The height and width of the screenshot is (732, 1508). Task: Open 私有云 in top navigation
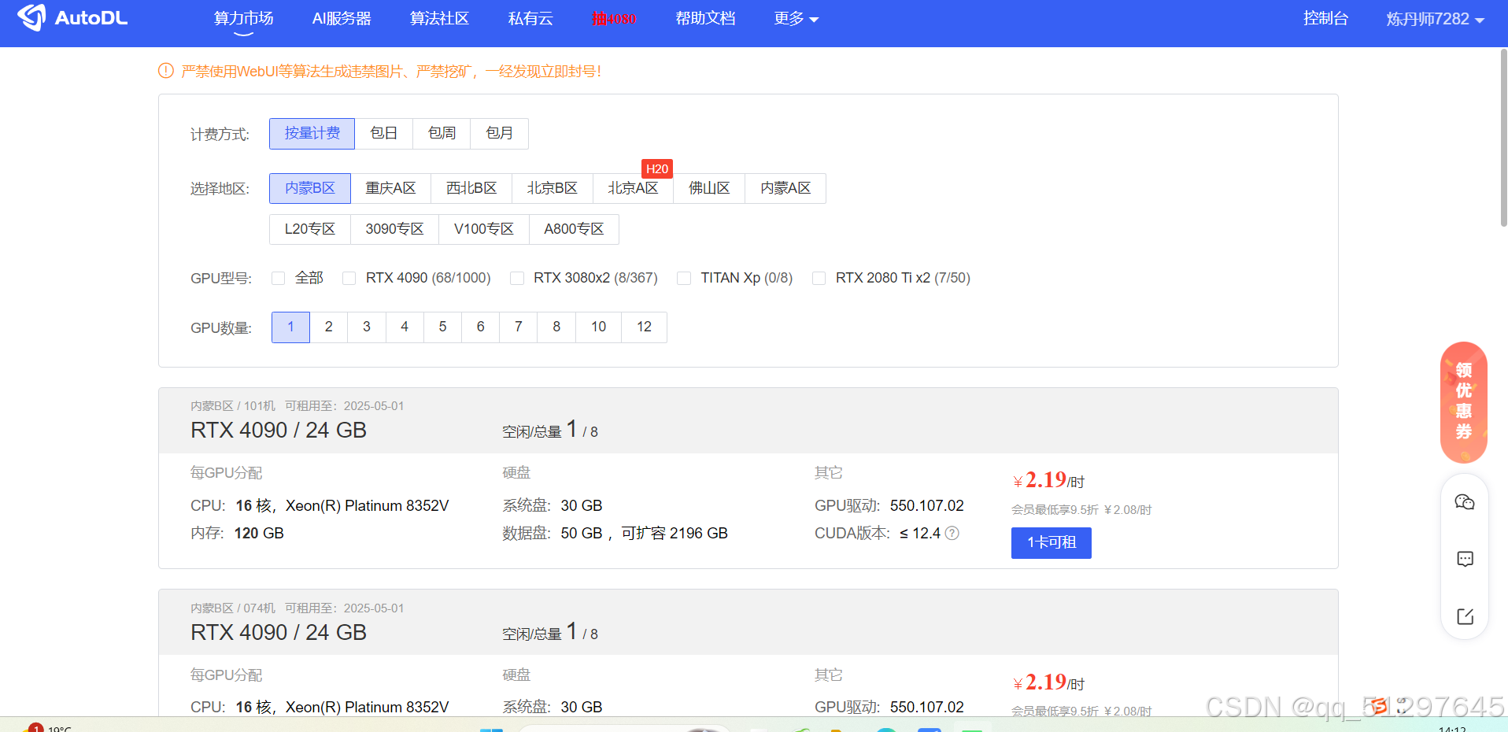(530, 18)
